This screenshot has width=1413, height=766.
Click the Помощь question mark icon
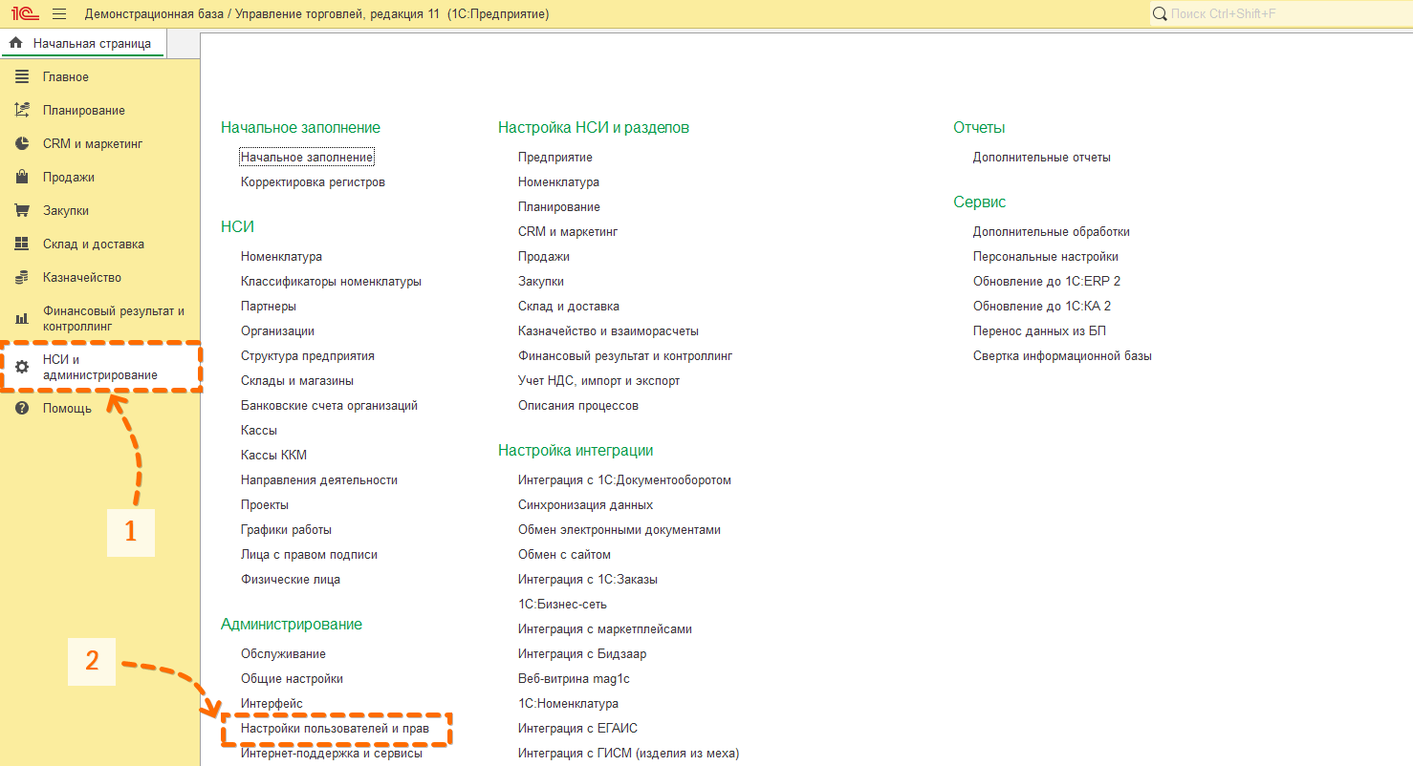point(22,409)
